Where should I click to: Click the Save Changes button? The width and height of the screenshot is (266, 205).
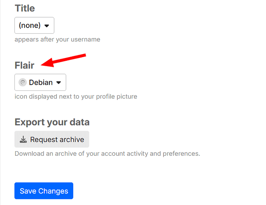click(x=44, y=191)
